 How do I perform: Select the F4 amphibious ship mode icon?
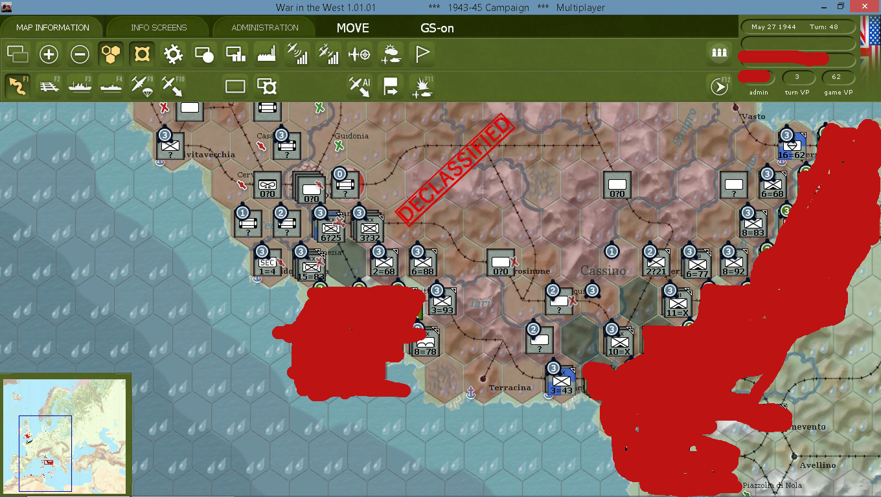(111, 86)
